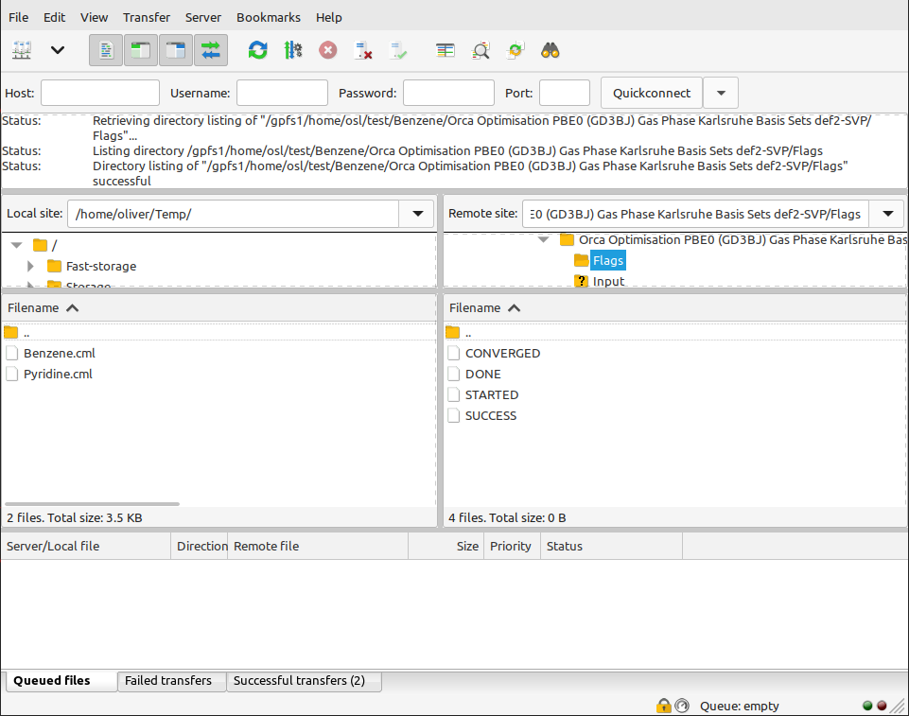Click the Remote site path field
Screen dimensions: 909x716
695,214
